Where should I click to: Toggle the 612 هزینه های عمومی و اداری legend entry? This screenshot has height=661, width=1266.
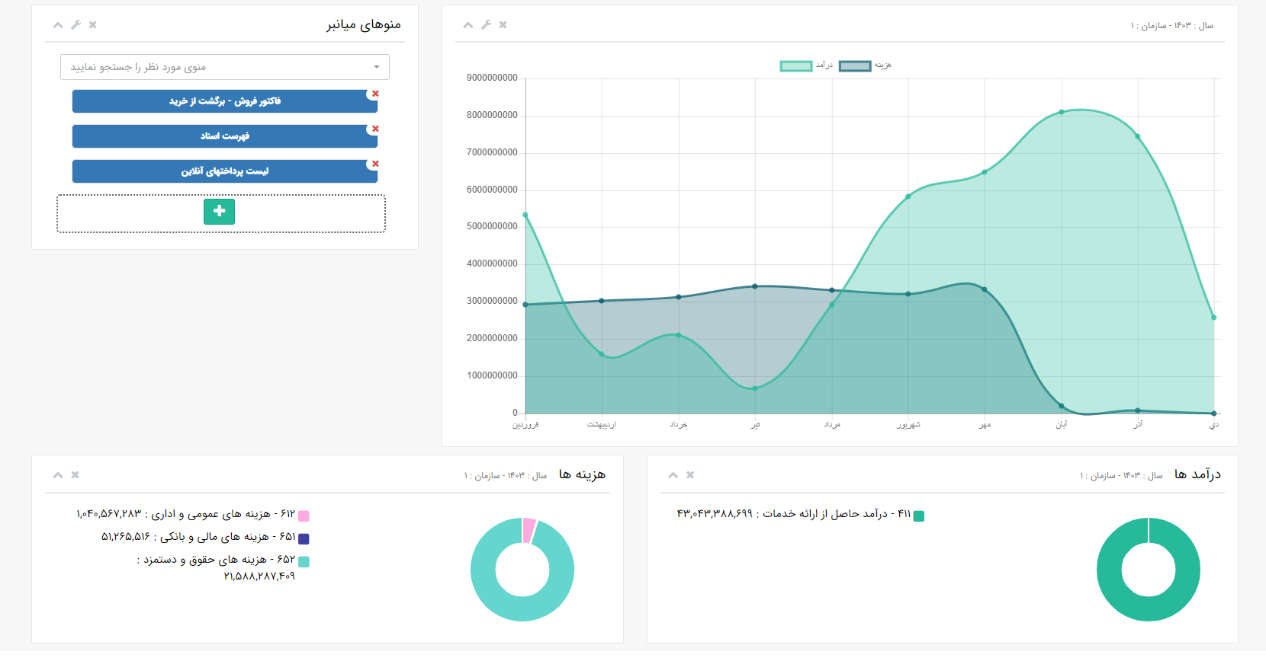pos(303,516)
